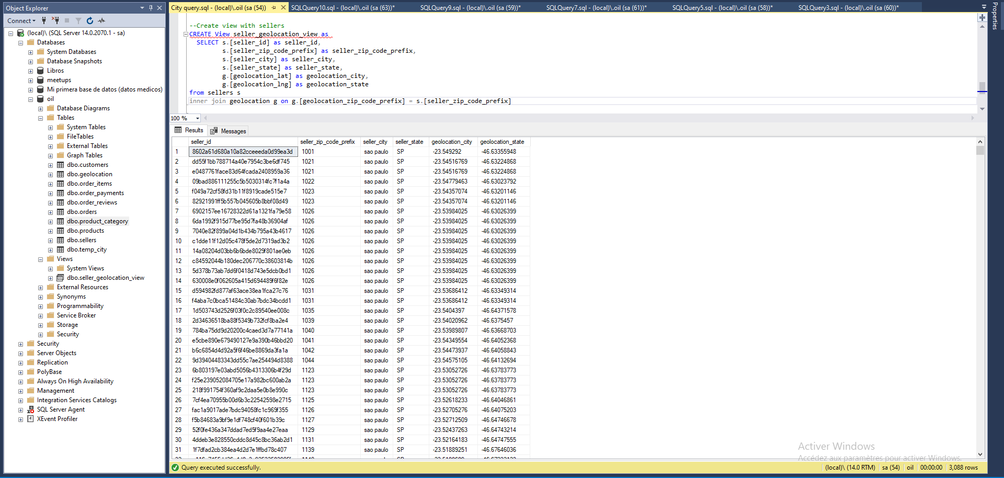This screenshot has width=1004, height=478.
Task: Click the seller_zip_code_prefix column header
Action: [328, 142]
